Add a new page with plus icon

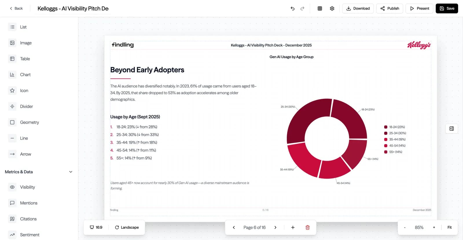(293, 227)
